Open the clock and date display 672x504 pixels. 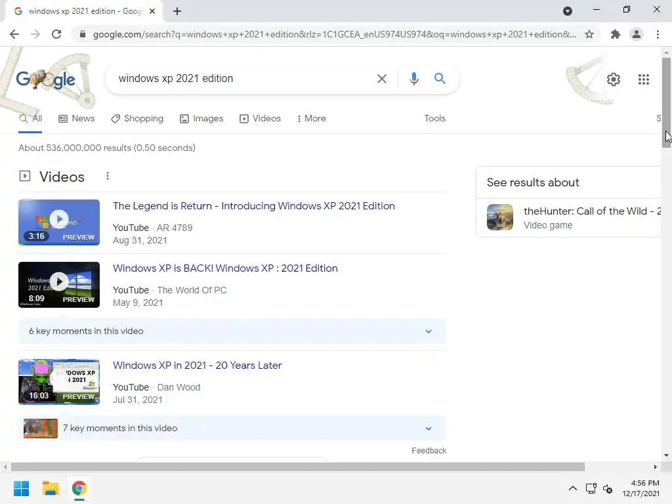(x=640, y=488)
